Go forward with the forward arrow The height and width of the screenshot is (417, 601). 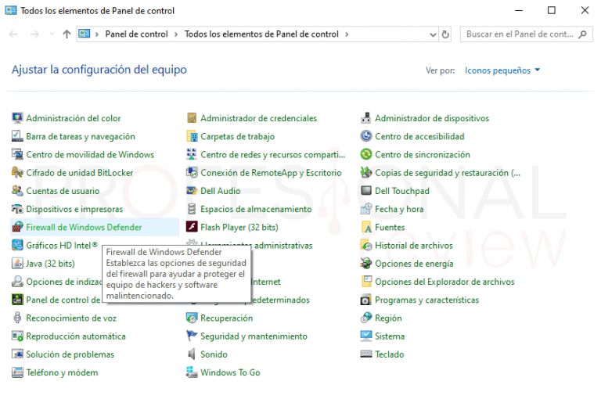coord(34,34)
